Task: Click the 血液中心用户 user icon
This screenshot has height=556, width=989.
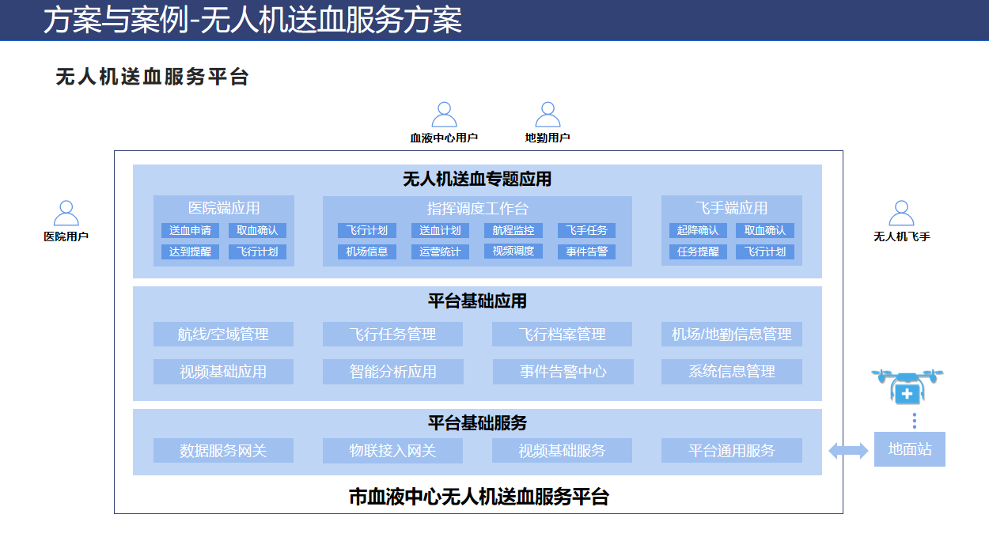Action: pyautogui.click(x=443, y=116)
